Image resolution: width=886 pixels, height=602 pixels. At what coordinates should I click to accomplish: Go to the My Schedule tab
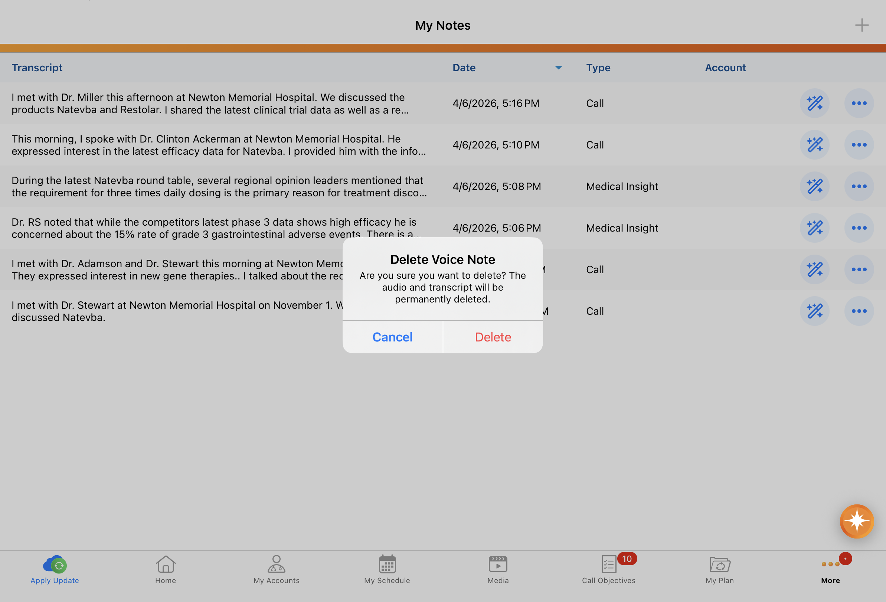point(387,569)
